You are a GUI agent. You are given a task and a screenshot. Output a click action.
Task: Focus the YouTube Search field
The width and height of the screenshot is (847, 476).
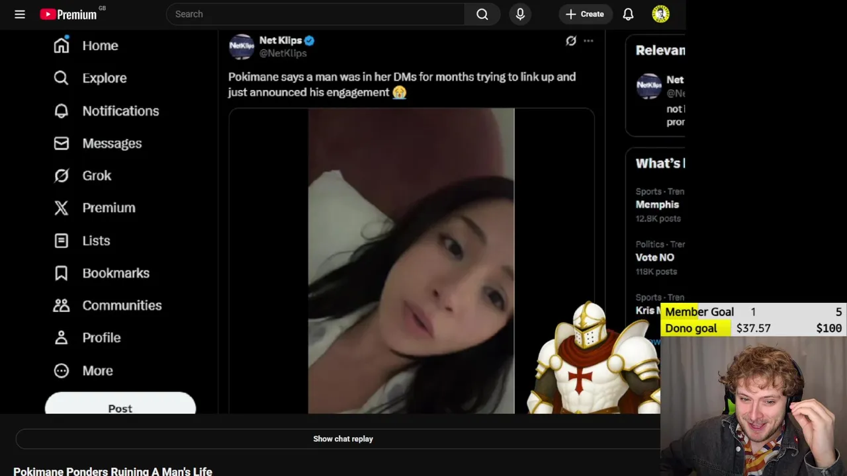(x=316, y=14)
